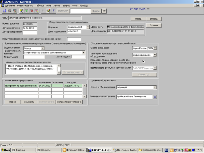Click the blue arrow beside sales manager field

tap(154, 97)
